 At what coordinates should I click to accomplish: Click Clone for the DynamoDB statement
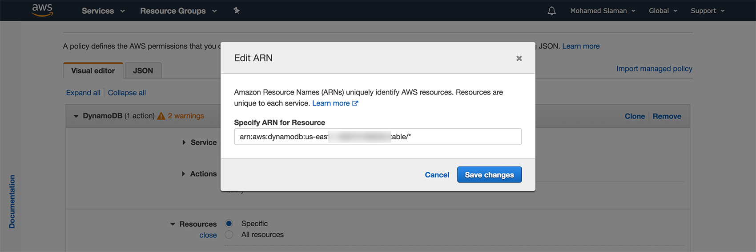pos(635,116)
